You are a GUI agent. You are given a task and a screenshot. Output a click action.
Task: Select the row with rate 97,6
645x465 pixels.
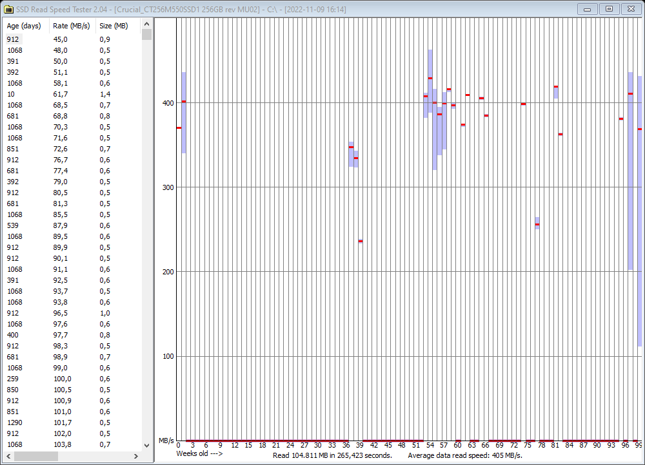click(72, 324)
